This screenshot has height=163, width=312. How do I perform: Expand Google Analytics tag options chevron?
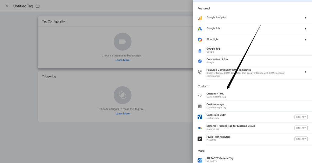click(x=305, y=18)
